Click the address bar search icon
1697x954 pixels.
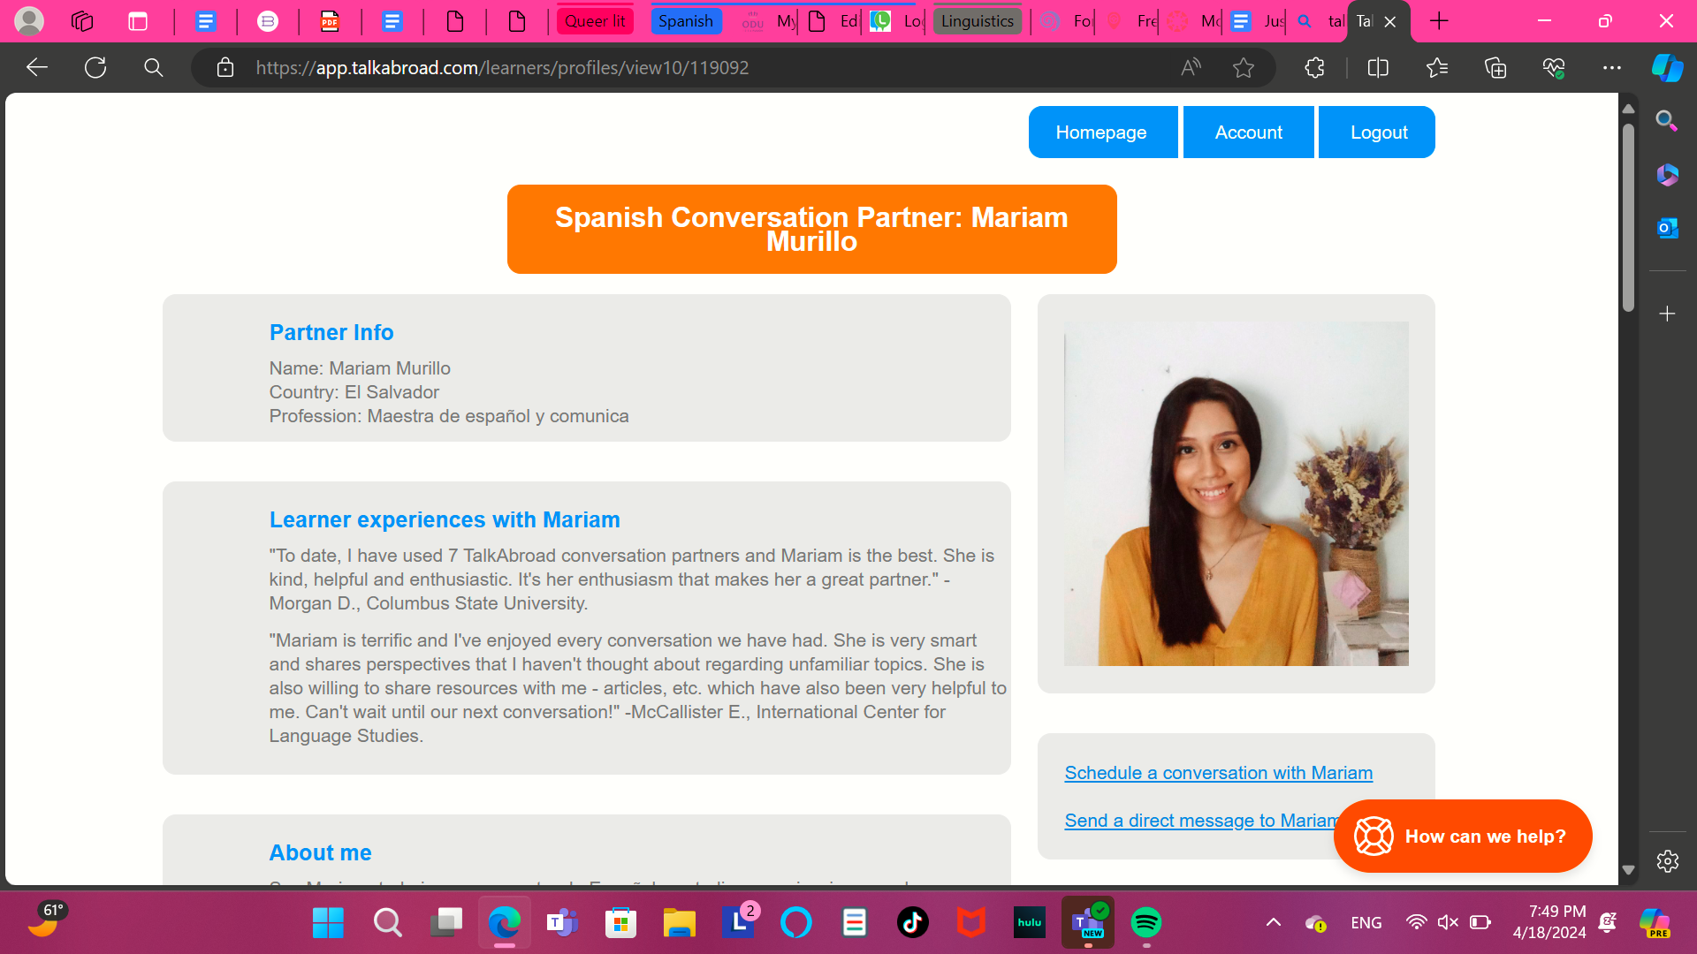[x=154, y=67]
